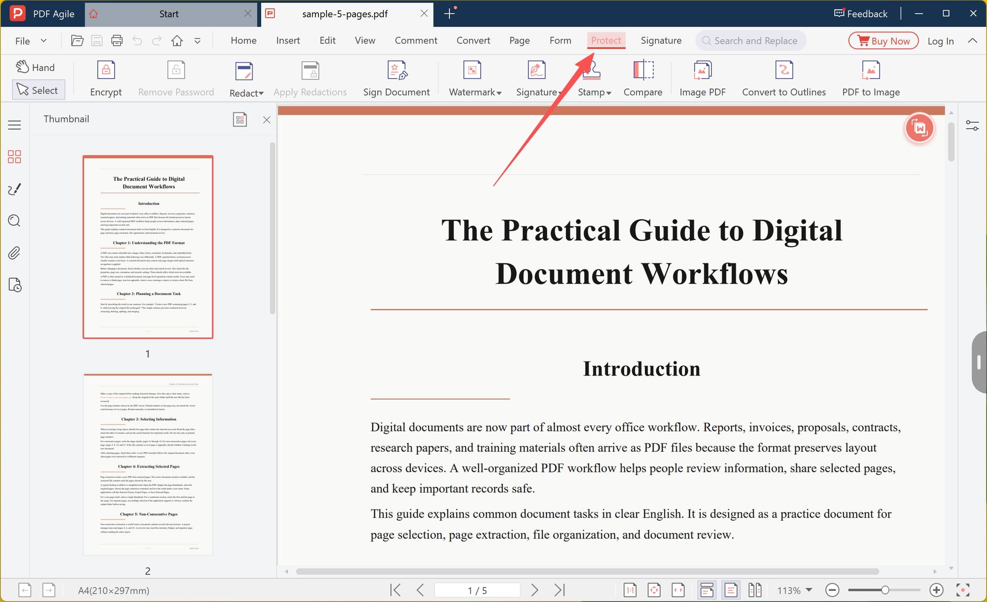Jump to last page icon
This screenshot has width=987, height=602.
(559, 590)
